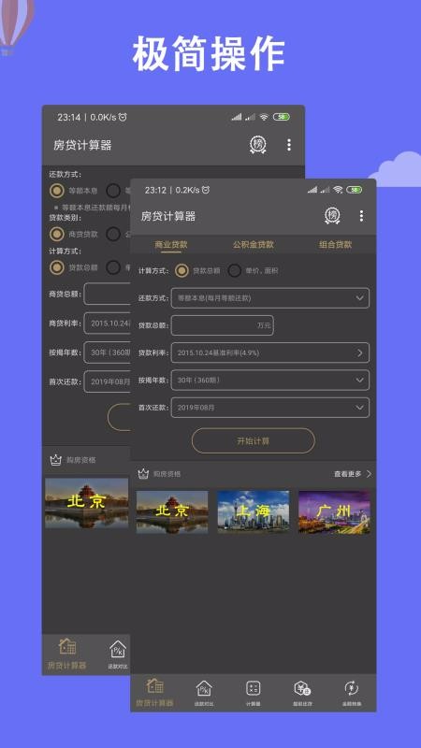Click the 开始计算 button
Image resolution: width=421 pixels, height=748 pixels.
click(x=254, y=440)
